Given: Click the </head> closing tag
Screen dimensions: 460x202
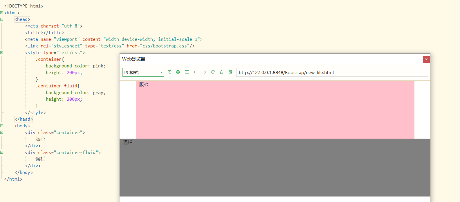Looking at the screenshot, I should tap(24, 119).
